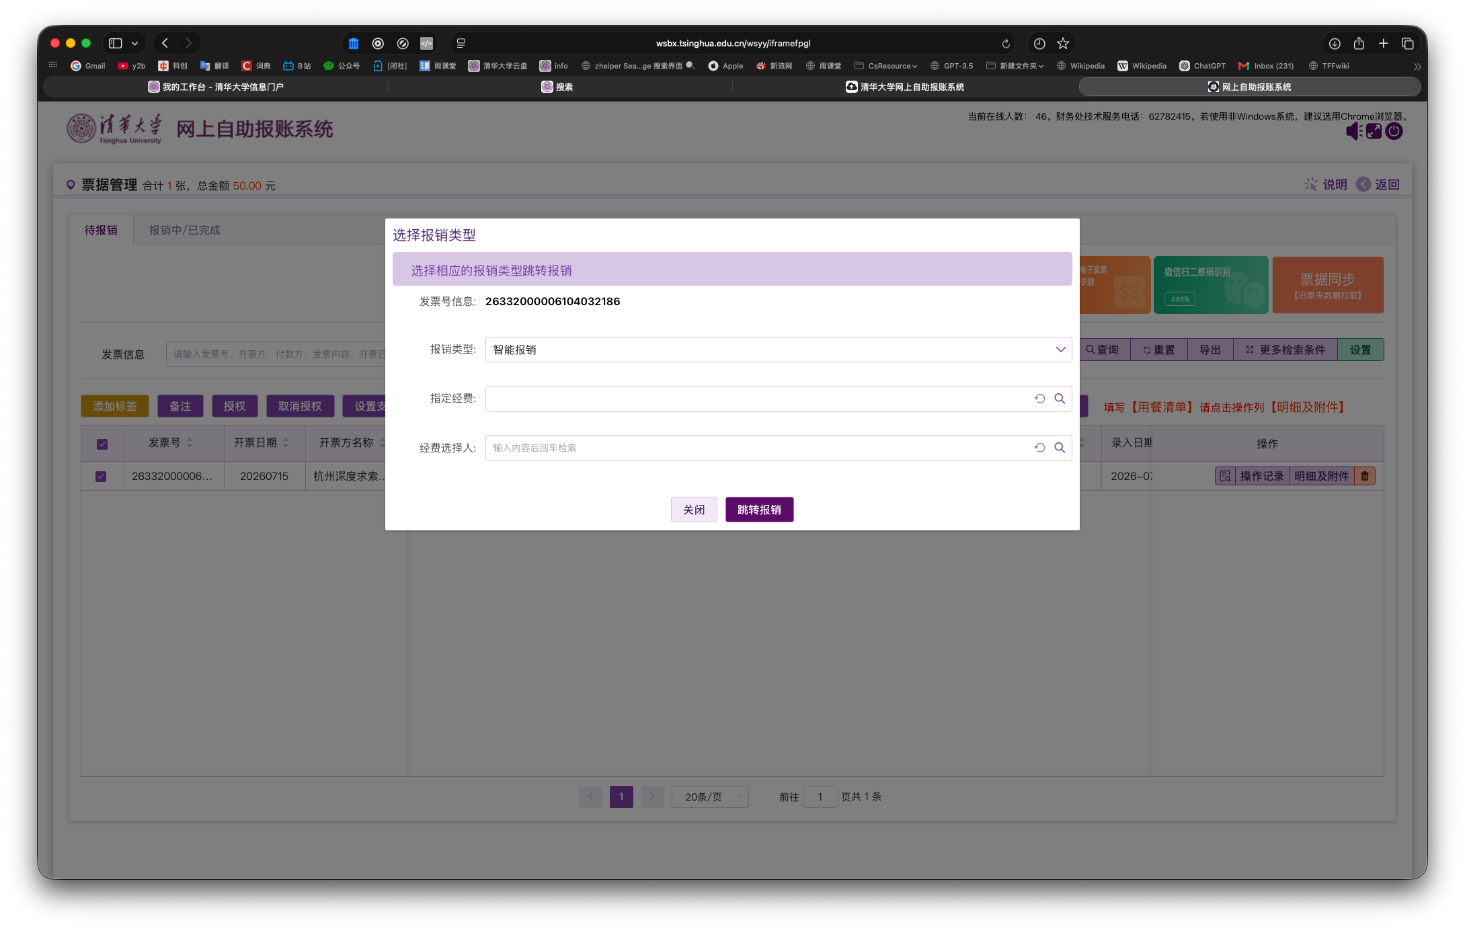Image resolution: width=1465 pixels, height=929 pixels.
Task: Go to pagination page 1
Action: tap(621, 797)
